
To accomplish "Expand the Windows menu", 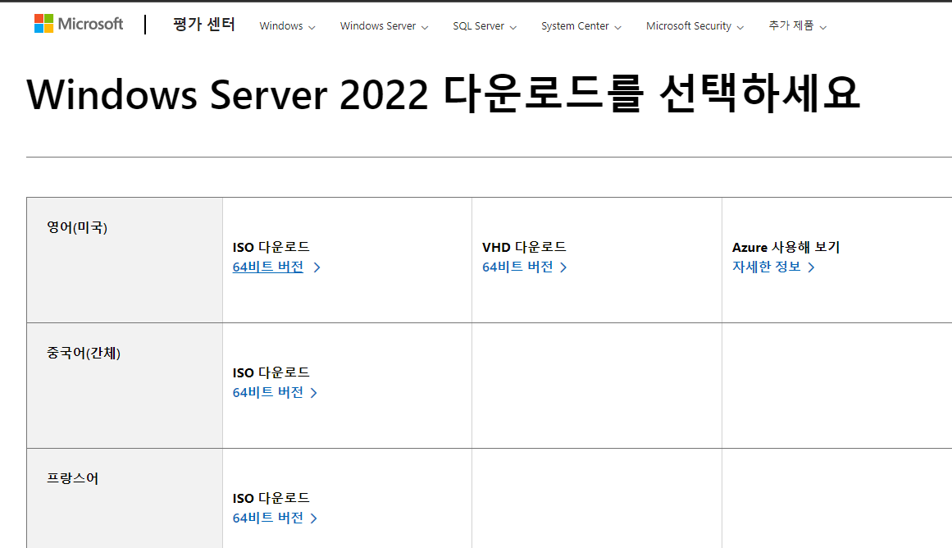I will 287,26.
